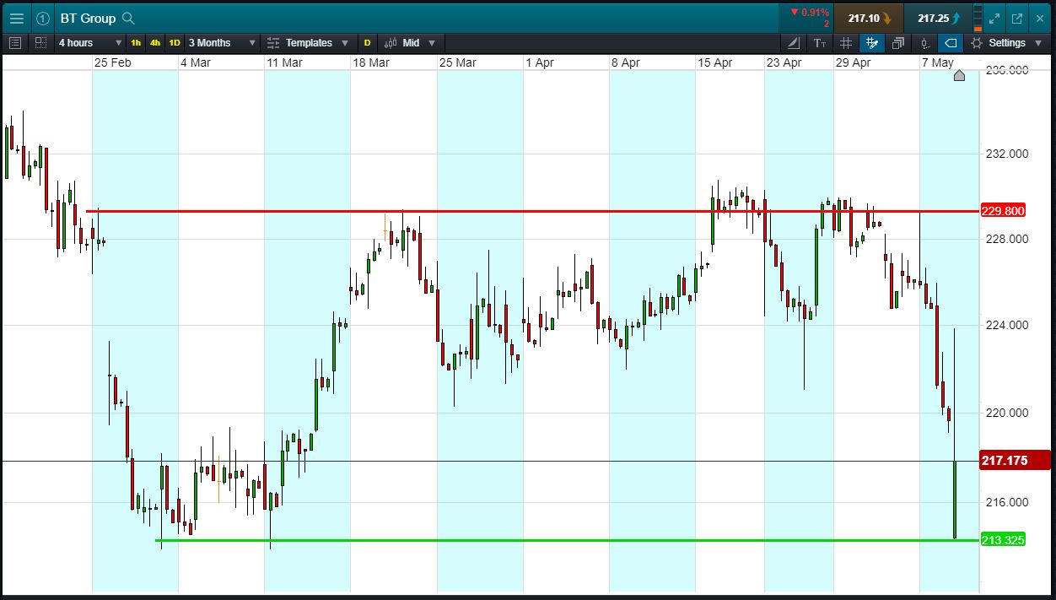Open the stacked windows comparison icon
The image size is (1056, 600).
[x=898, y=42]
